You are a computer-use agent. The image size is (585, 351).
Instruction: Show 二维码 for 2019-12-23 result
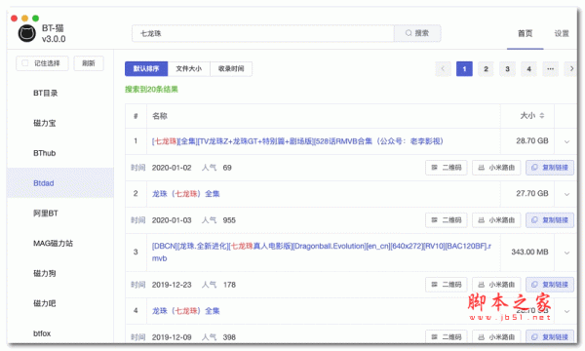(447, 285)
